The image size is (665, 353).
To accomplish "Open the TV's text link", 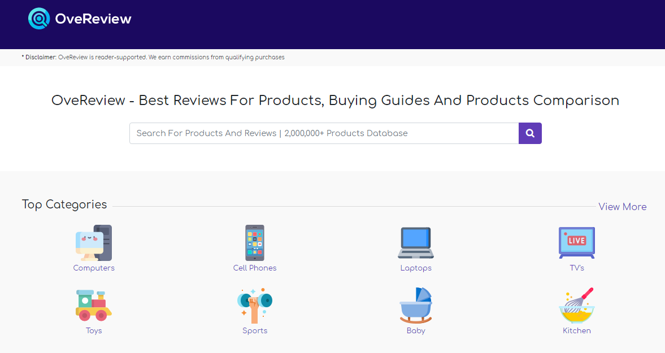I will (x=576, y=268).
